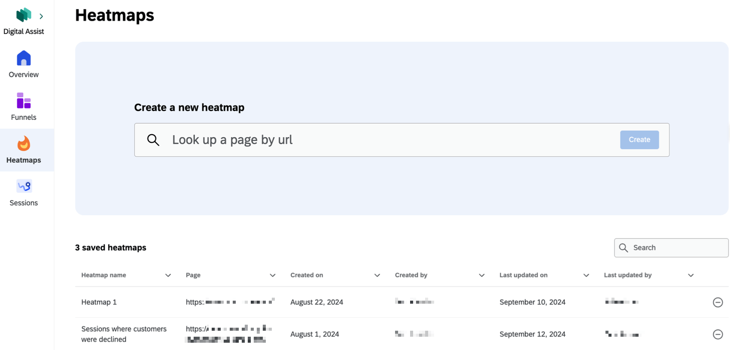Select the Heatmaps flame icon
The height and width of the screenshot is (350, 730).
tap(24, 144)
